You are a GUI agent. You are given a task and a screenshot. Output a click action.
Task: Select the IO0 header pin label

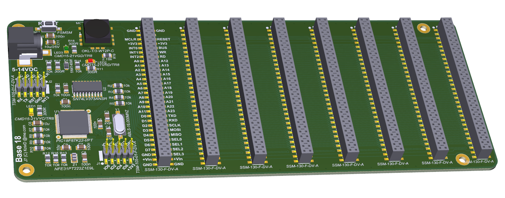click(x=106, y=167)
